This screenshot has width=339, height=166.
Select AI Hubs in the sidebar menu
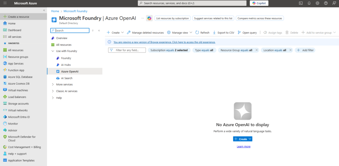tap(66, 65)
